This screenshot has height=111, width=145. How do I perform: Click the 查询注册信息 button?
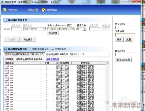(x=123, y=60)
